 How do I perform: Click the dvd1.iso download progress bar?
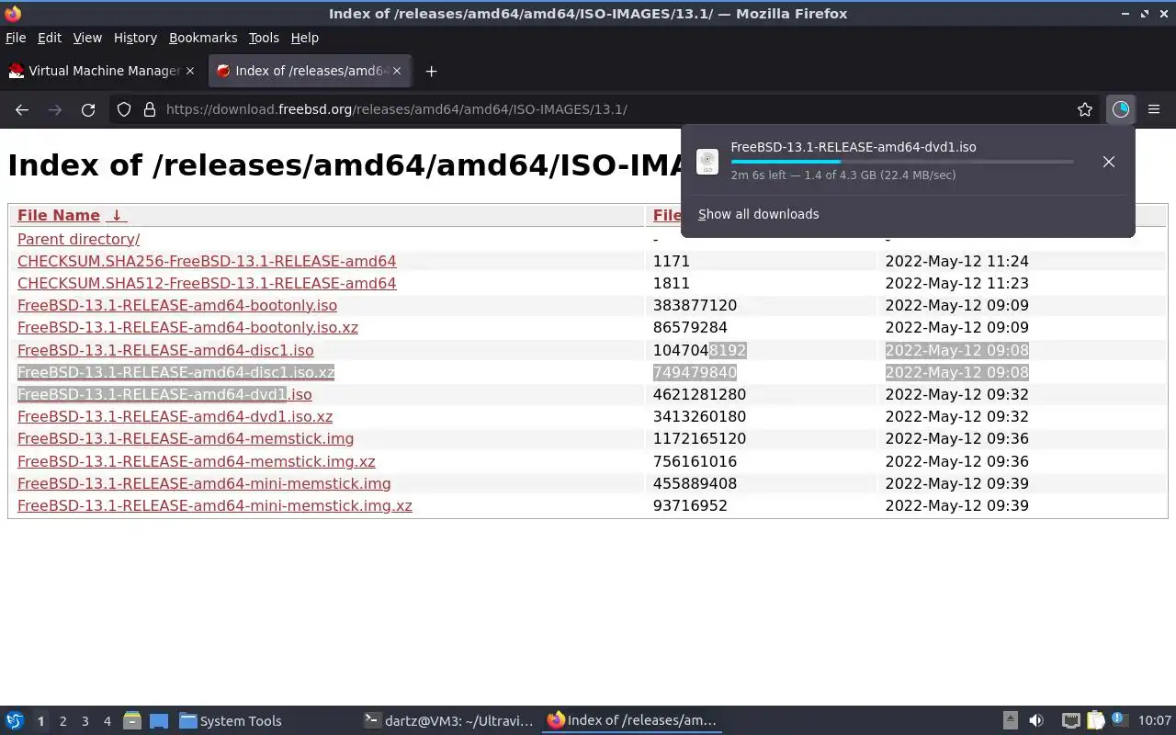(902, 162)
